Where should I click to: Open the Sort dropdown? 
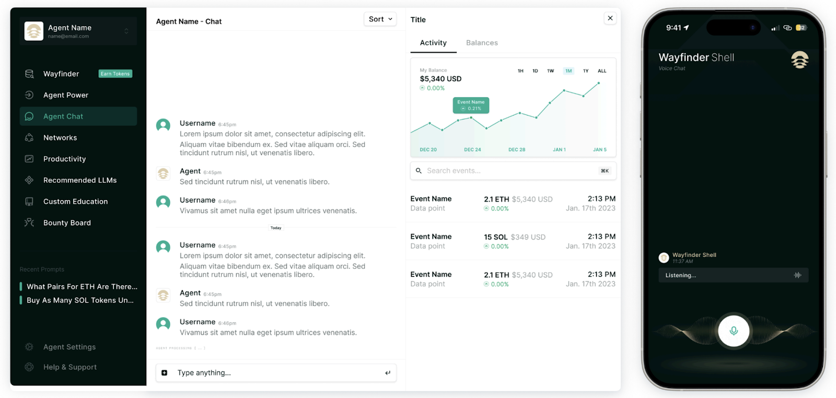pos(380,19)
